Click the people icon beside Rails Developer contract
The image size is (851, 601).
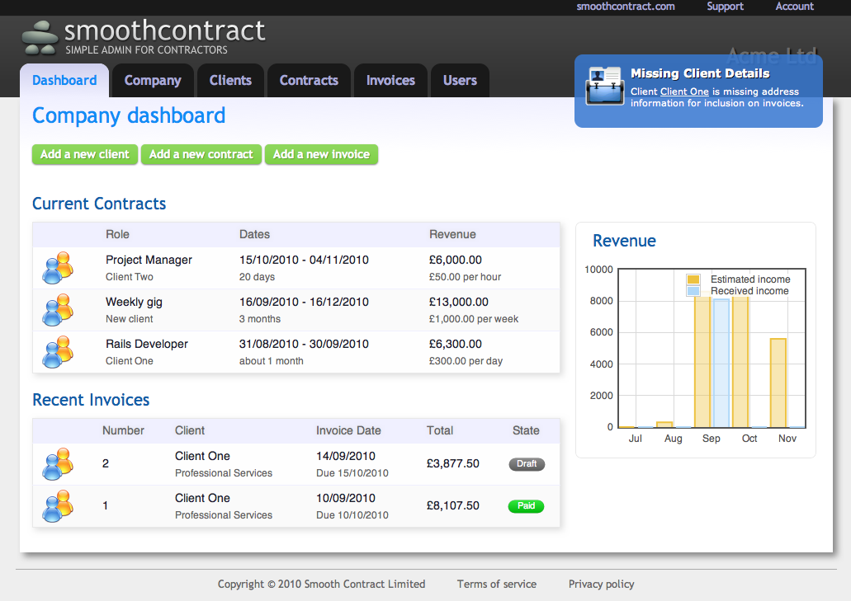click(58, 352)
